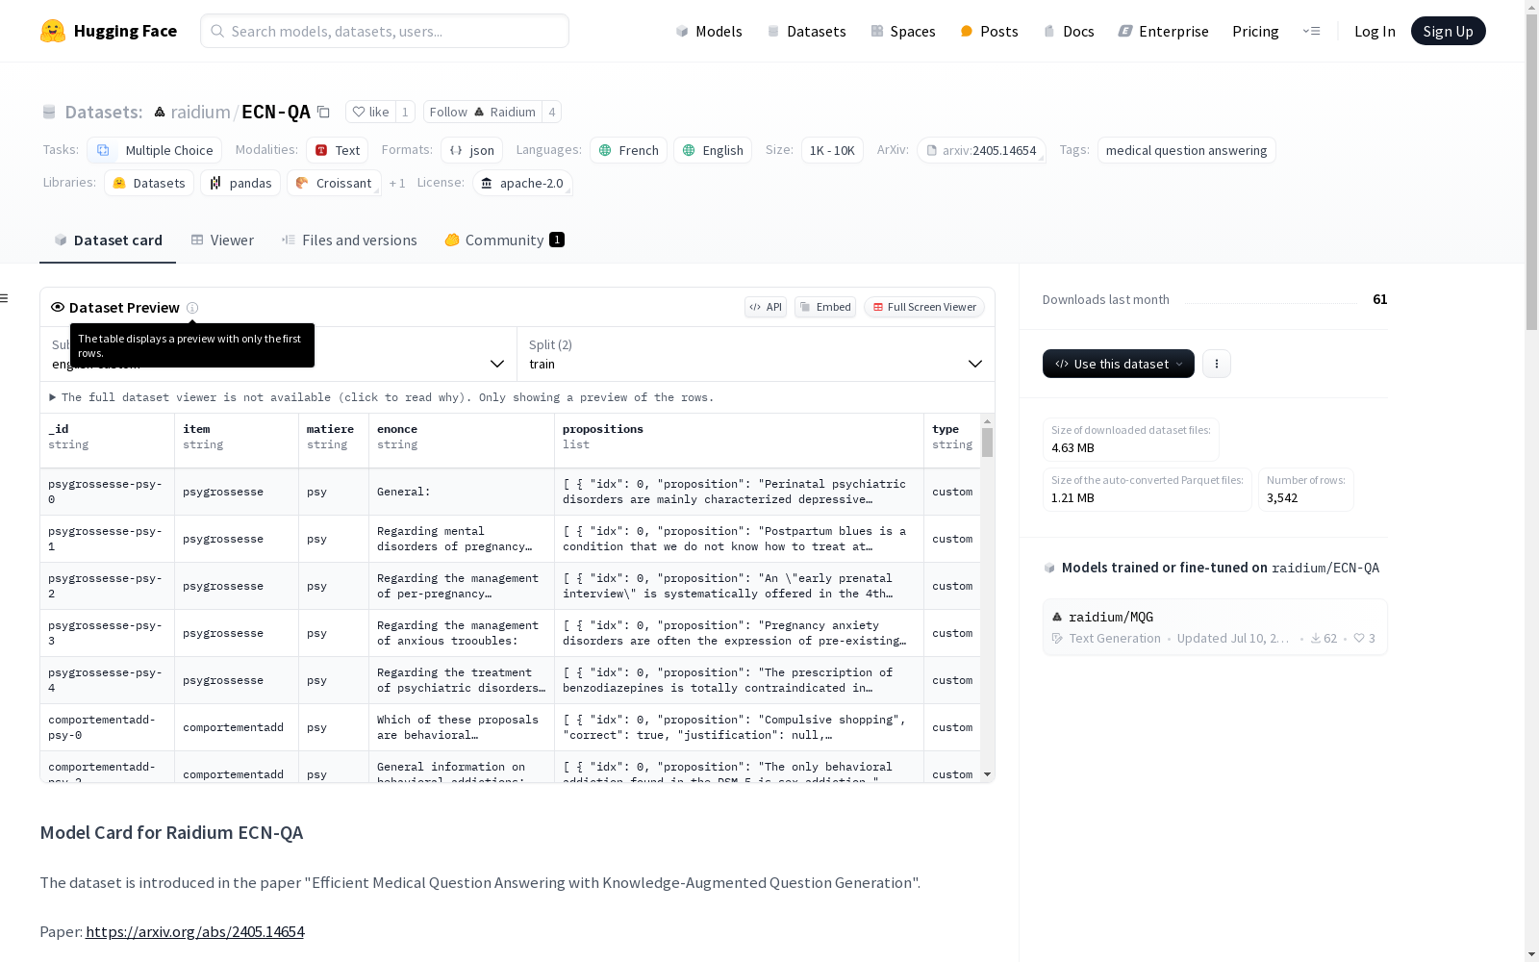Select the json format tag
Image resolution: width=1539 pixels, height=962 pixels.
point(471,150)
